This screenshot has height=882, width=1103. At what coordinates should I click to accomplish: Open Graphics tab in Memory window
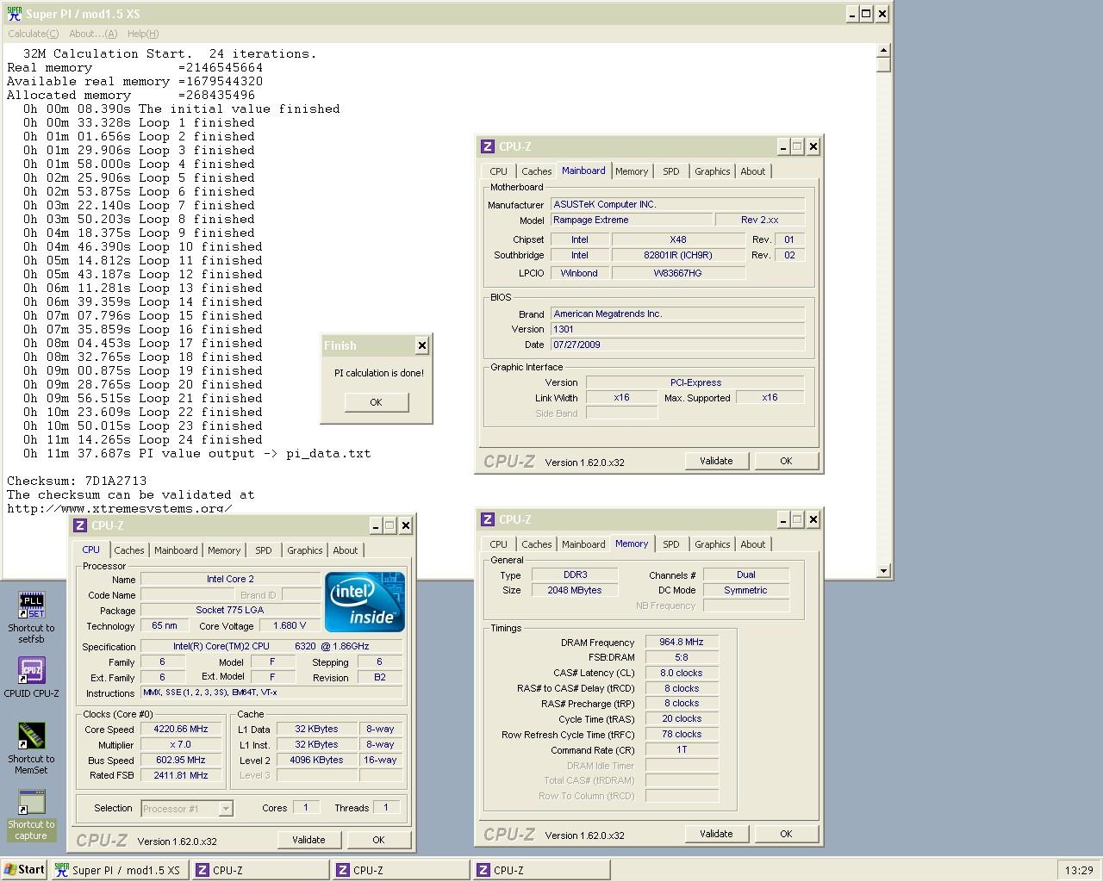tap(712, 544)
